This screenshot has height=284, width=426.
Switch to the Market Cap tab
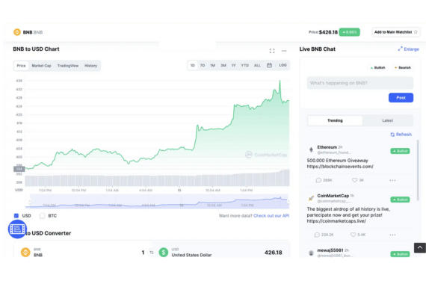coord(41,66)
